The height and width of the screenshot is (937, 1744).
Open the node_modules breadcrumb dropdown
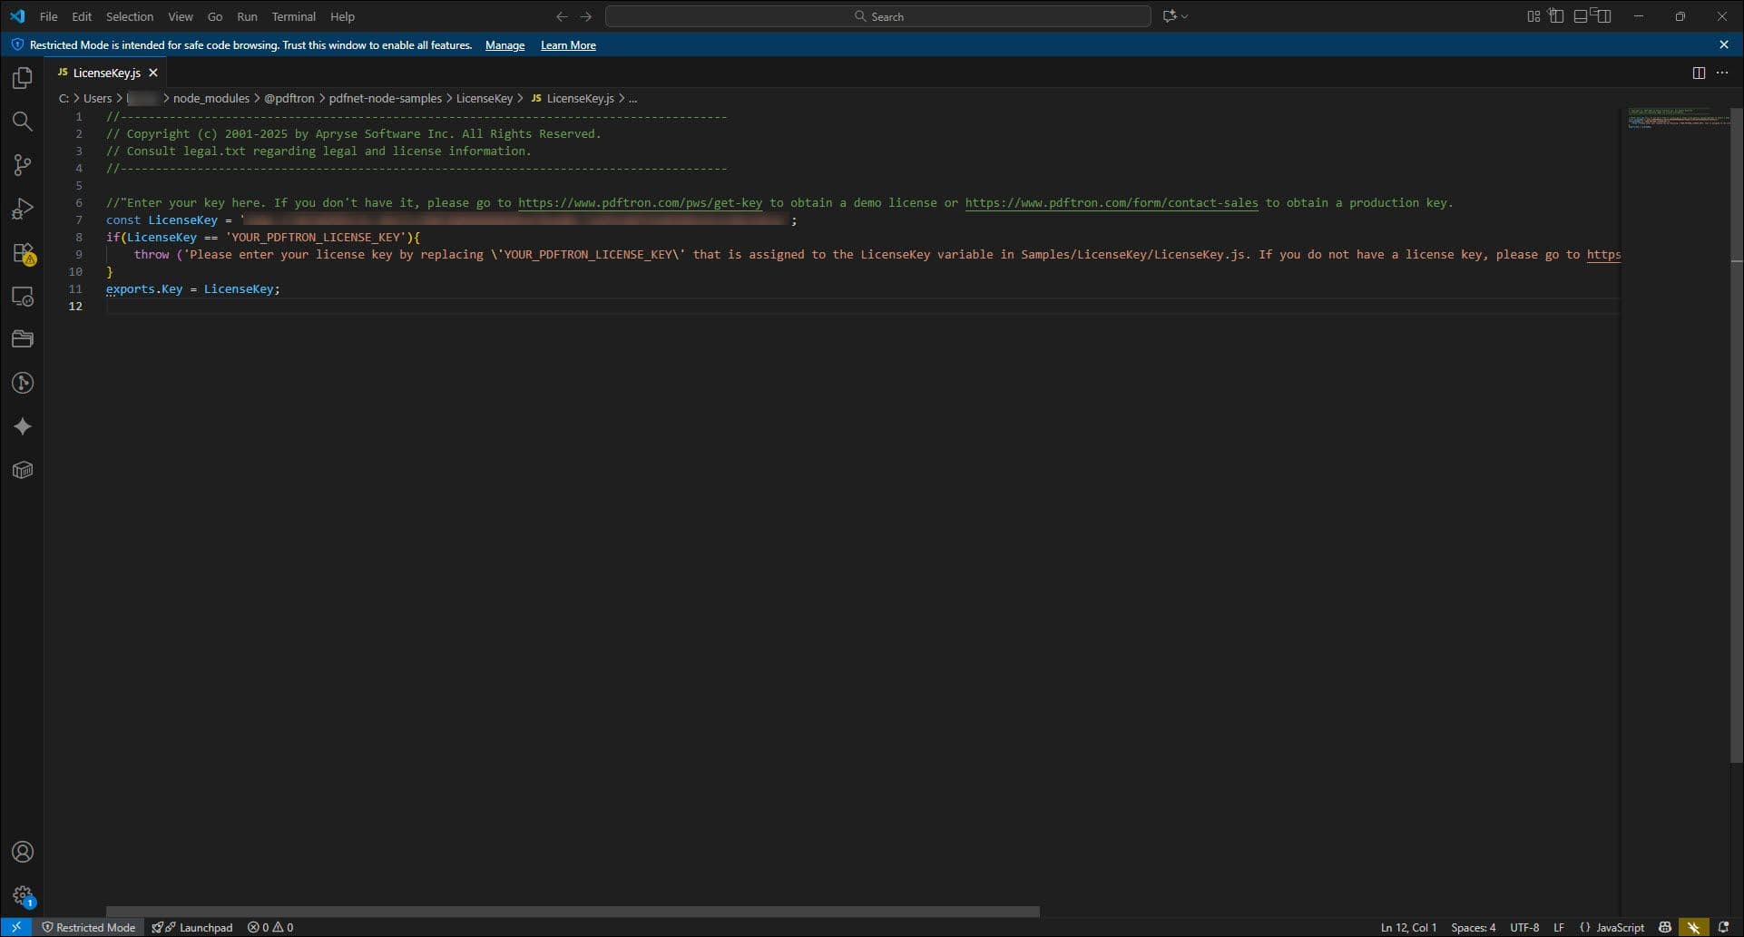pyautogui.click(x=211, y=98)
